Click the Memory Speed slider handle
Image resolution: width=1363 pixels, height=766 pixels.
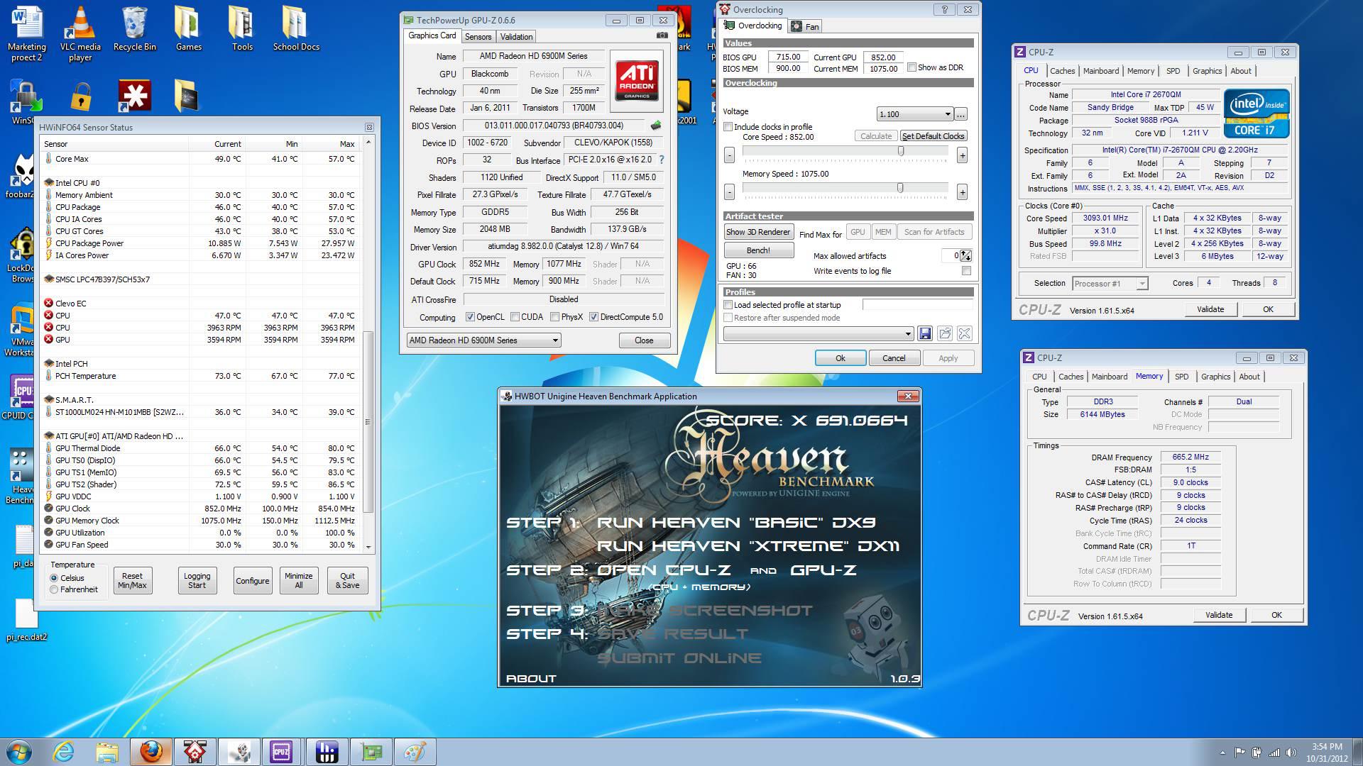[900, 188]
